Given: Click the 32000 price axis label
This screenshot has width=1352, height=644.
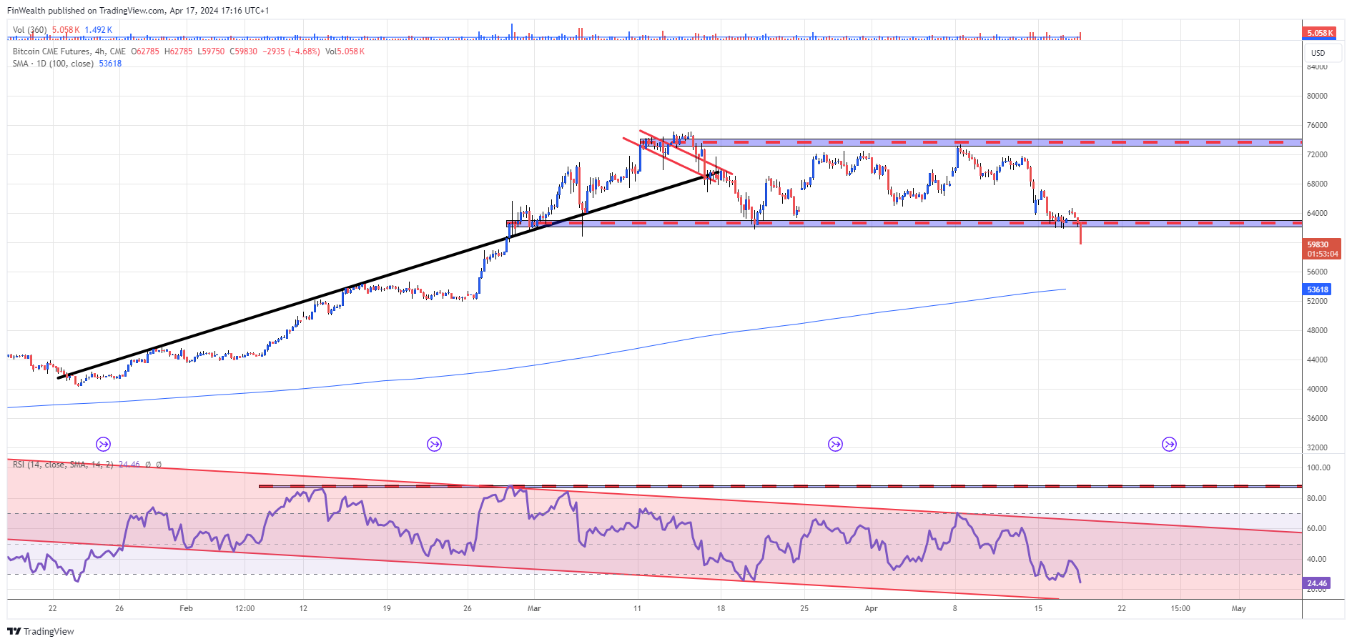Looking at the screenshot, I should click(1317, 447).
